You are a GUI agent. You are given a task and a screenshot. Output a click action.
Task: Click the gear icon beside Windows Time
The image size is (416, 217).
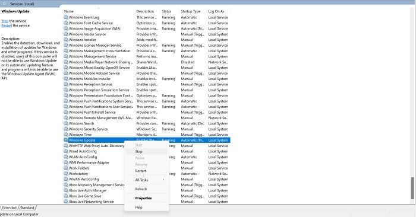(66, 135)
